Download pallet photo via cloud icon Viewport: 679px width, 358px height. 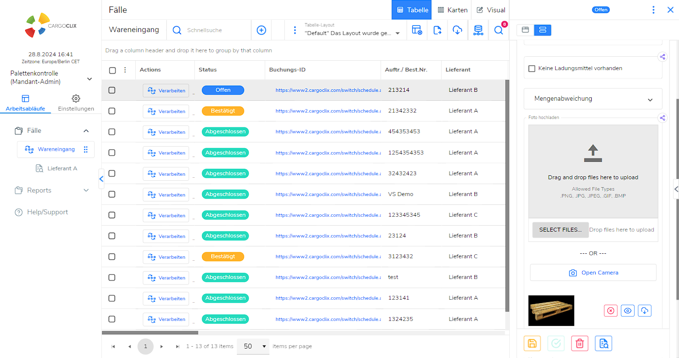(644, 311)
